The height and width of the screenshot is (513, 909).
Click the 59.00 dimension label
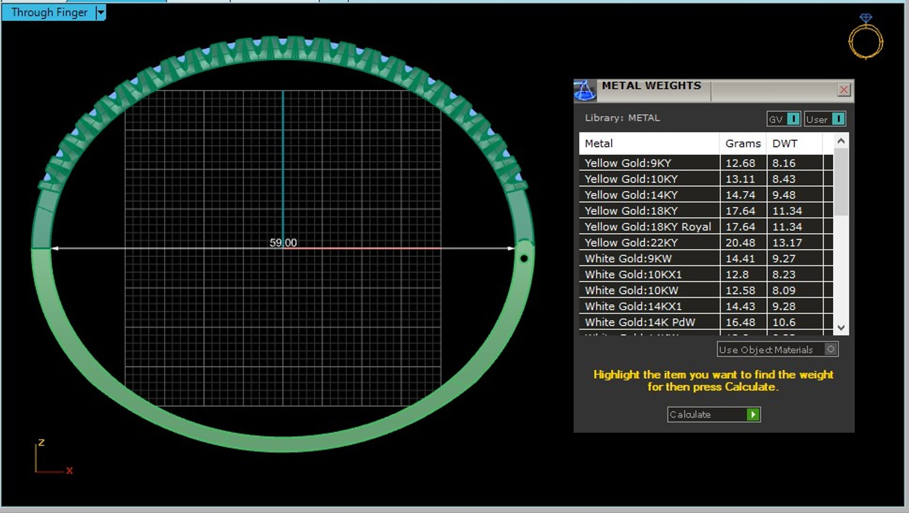(x=283, y=243)
